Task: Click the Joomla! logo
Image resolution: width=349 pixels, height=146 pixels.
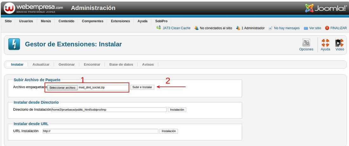Action: coord(326,8)
